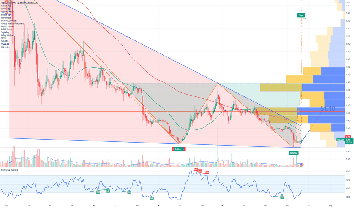Click the Apr label on time axis
Image resolution: width=354 pixels, height=208 pixels.
[x=243, y=205]
